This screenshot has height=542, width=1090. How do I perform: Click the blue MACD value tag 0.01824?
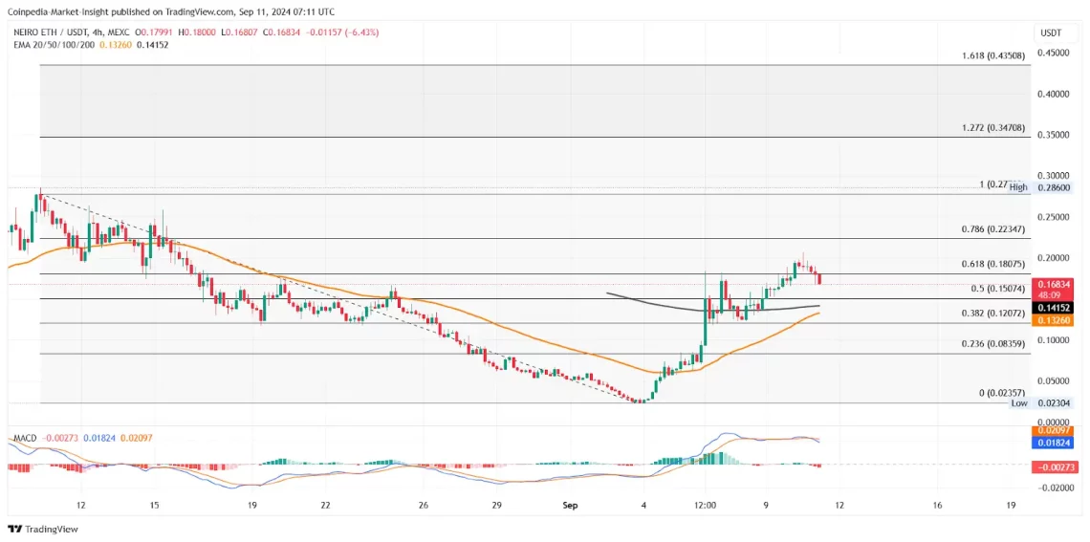[1053, 443]
